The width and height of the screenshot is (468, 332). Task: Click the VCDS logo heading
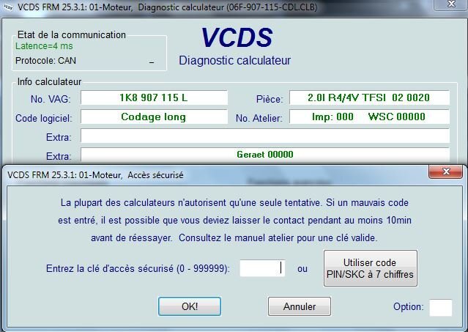click(237, 37)
